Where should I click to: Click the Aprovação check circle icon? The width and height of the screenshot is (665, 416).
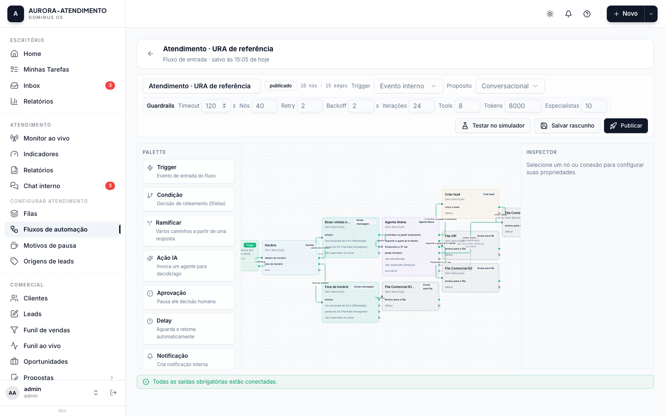150,294
